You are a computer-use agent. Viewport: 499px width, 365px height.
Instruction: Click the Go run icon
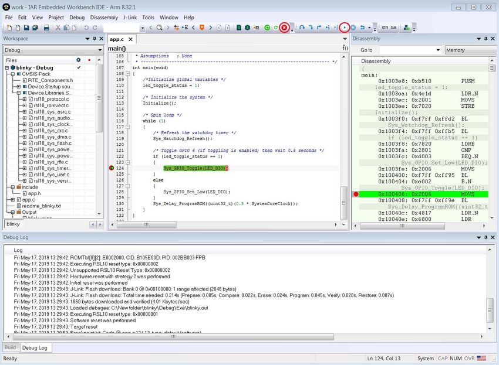[x=345, y=28]
